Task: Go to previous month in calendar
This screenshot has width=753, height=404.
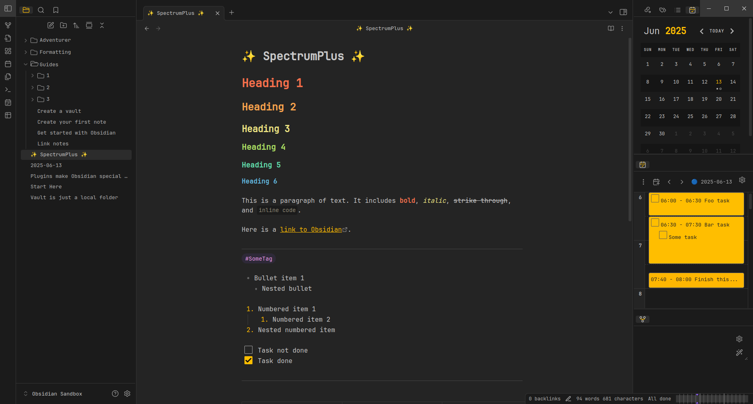Action: point(702,31)
